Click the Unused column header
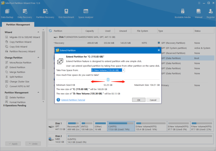216x151 pixels. [123, 31]
